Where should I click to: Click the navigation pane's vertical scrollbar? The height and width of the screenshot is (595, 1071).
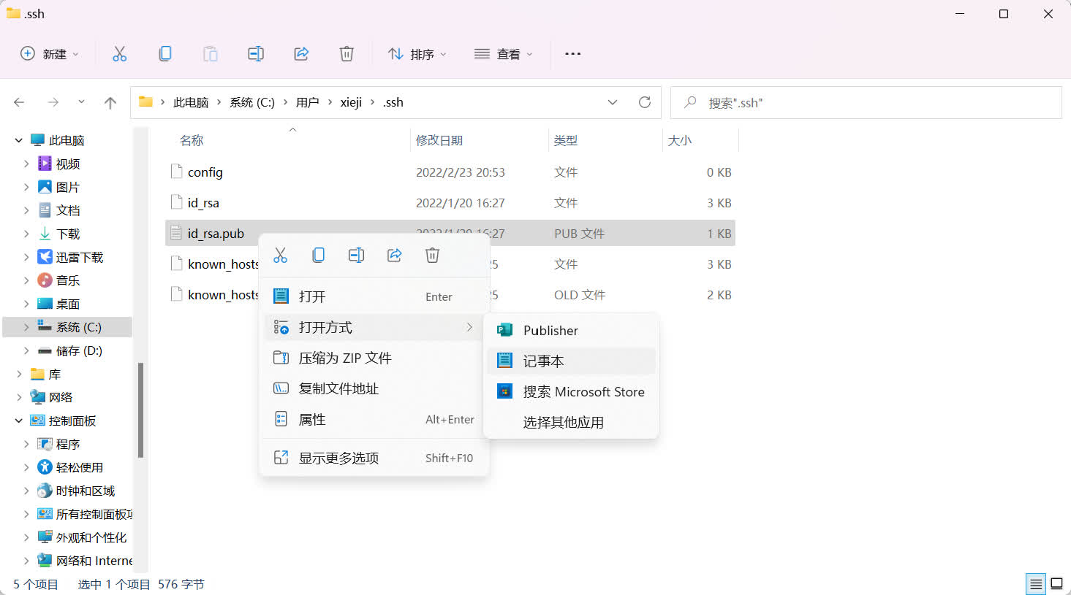(140, 409)
